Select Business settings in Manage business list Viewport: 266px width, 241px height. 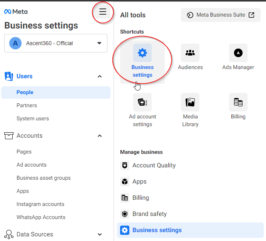157,230
